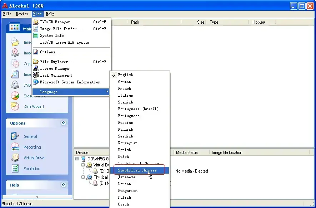The image size is (316, 208).
Task: Open Options... from the View menu
Action: [x=71, y=52]
